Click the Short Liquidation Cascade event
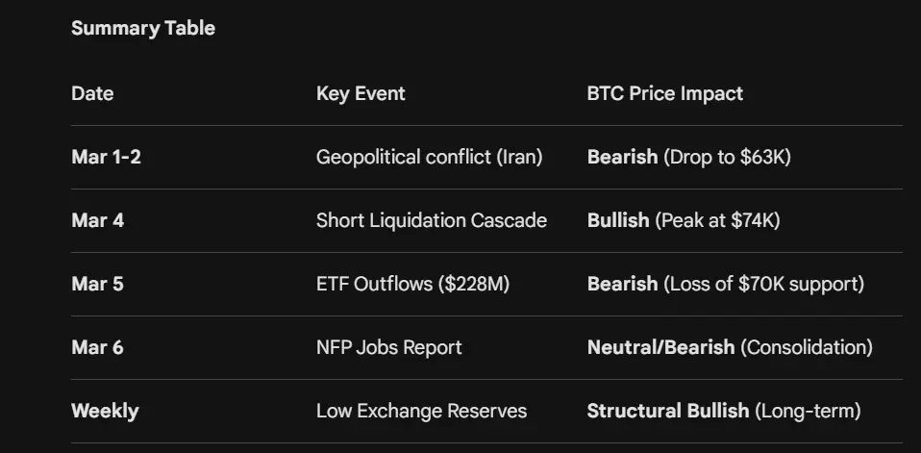The image size is (921, 453). pos(431,220)
